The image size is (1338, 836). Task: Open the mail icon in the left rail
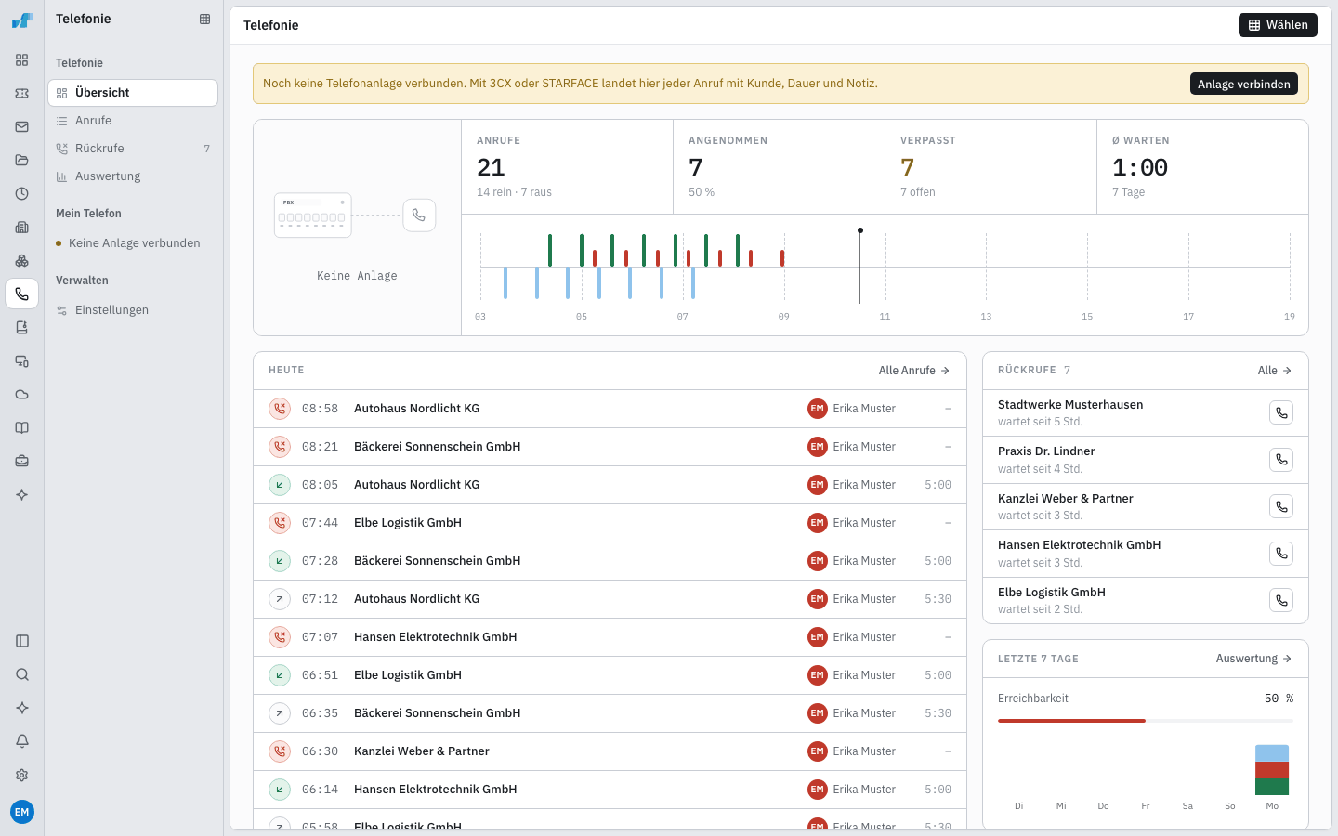[22, 126]
